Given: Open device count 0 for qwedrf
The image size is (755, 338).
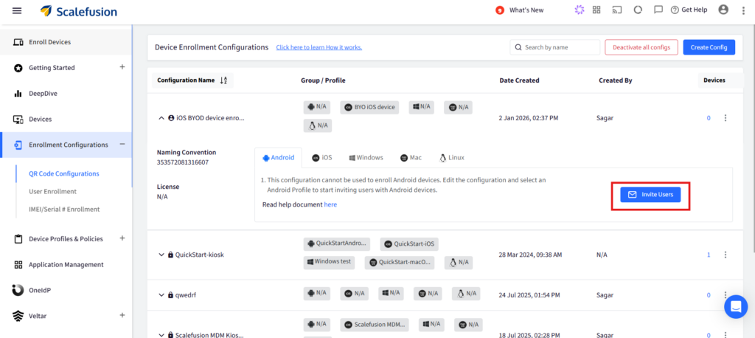Looking at the screenshot, I should (x=709, y=295).
